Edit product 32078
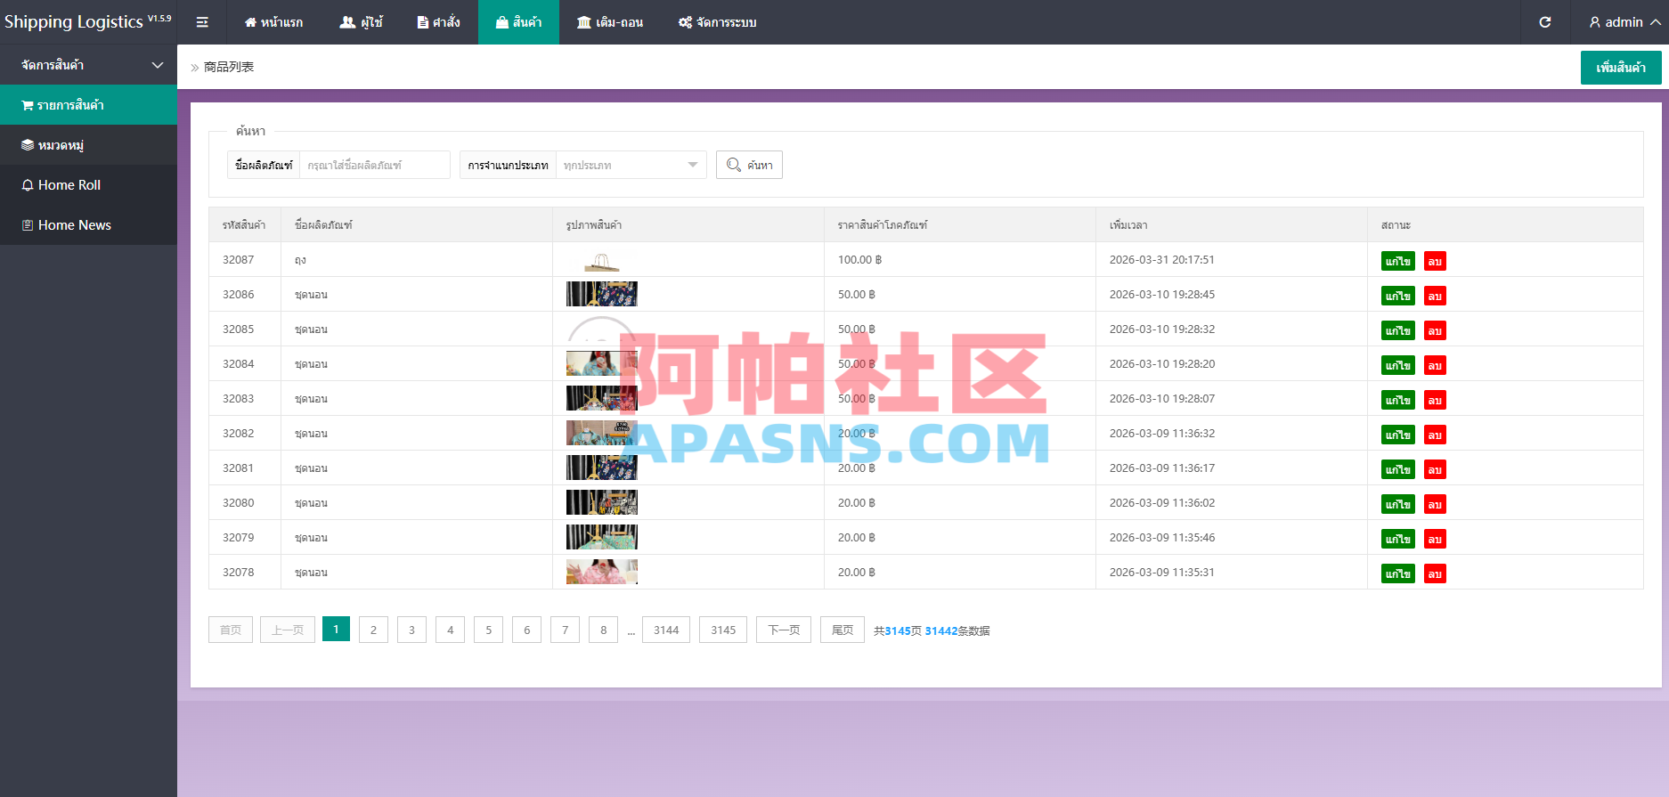 [1398, 573]
